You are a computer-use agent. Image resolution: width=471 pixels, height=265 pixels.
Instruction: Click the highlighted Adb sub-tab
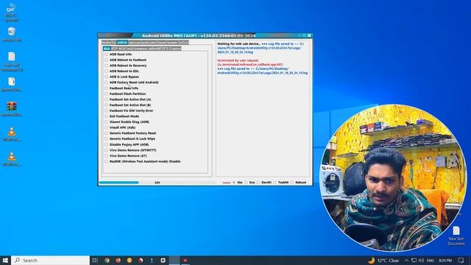(x=107, y=49)
